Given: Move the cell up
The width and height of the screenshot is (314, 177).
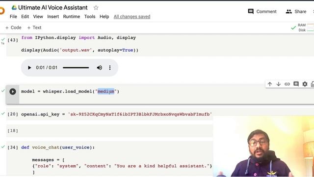Looking at the screenshot, I should (x=270, y=84).
